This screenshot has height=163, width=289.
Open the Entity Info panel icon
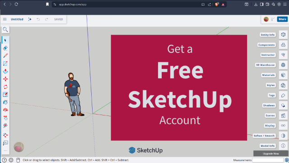(x=283, y=35)
